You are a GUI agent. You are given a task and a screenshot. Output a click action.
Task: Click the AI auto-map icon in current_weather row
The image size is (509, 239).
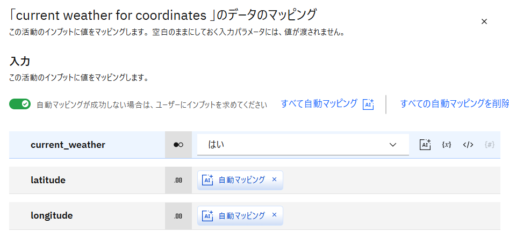click(x=425, y=145)
